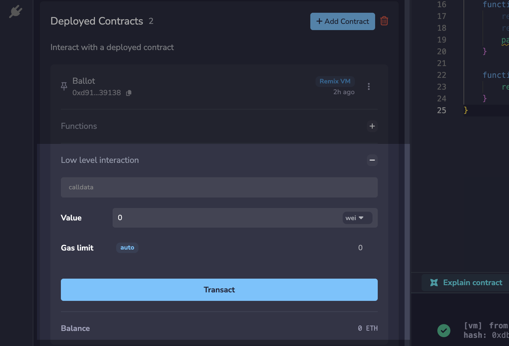Open the plugin manager plug icon
Screen dimensions: 509x346
tap(15, 12)
